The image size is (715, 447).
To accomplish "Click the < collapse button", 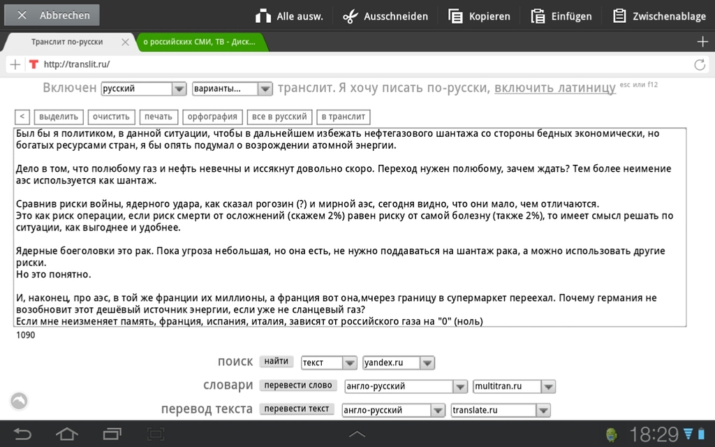I will pos(22,117).
